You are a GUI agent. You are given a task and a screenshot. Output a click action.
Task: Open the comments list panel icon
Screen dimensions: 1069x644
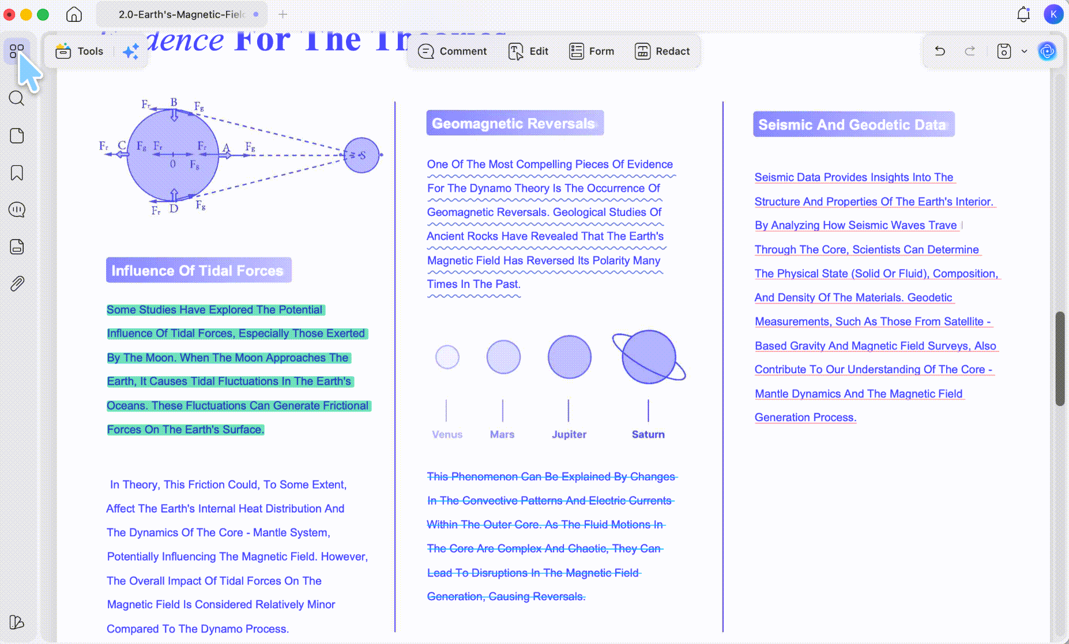pos(17,210)
